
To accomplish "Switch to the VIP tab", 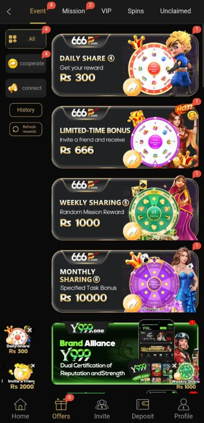I will click(x=106, y=11).
